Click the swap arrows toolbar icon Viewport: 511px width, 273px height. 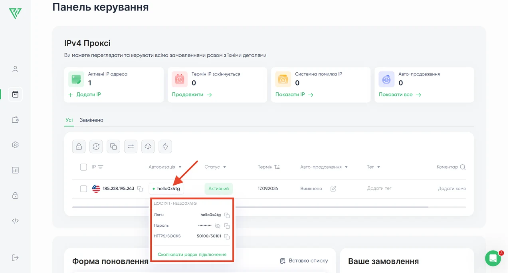click(131, 147)
